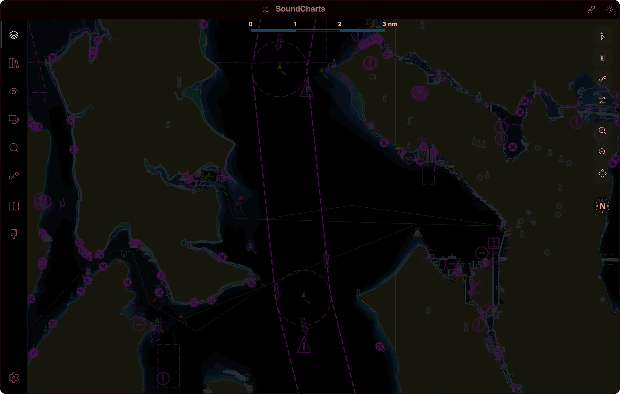Select the ruler measure tool on the right

(x=602, y=57)
